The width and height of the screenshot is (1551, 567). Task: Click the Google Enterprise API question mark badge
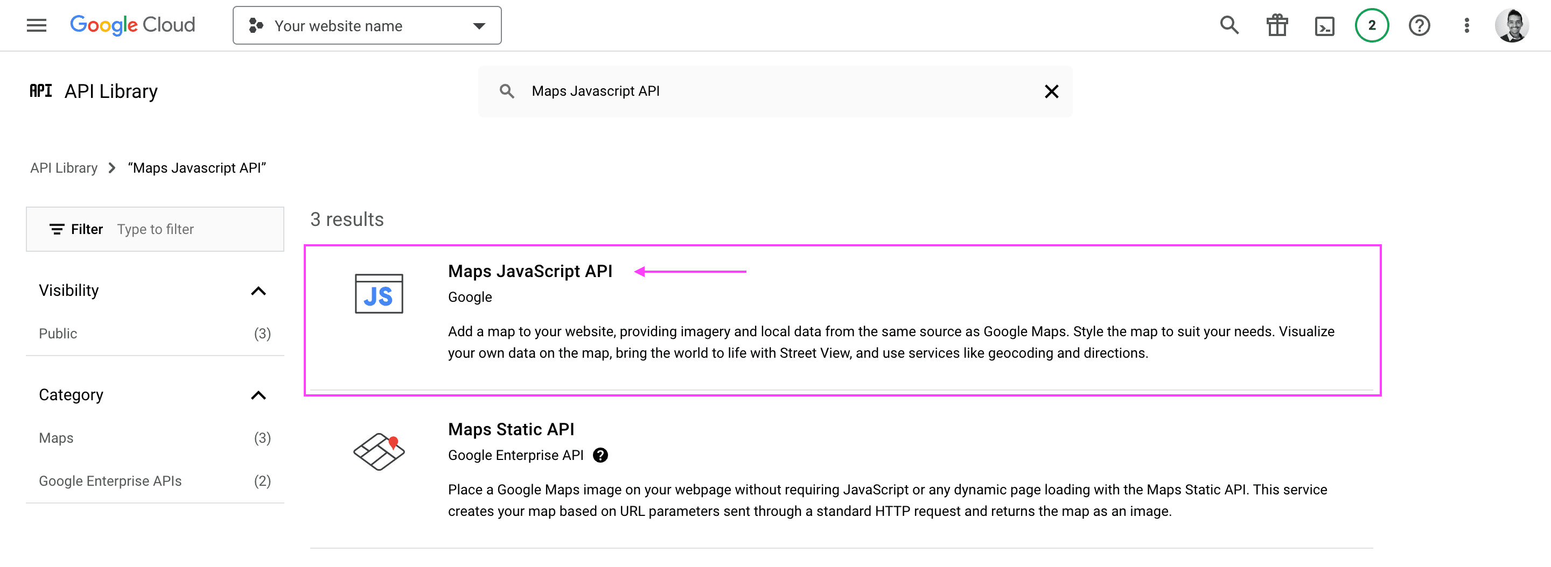(600, 455)
